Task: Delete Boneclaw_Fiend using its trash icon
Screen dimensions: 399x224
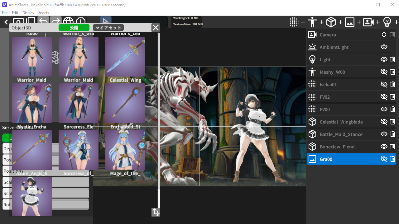Action: [x=393, y=147]
